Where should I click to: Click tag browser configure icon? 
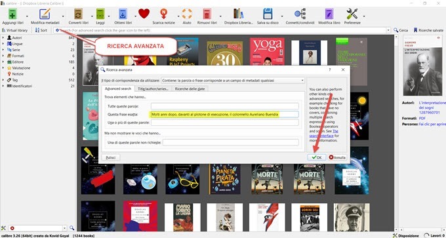[3, 228]
